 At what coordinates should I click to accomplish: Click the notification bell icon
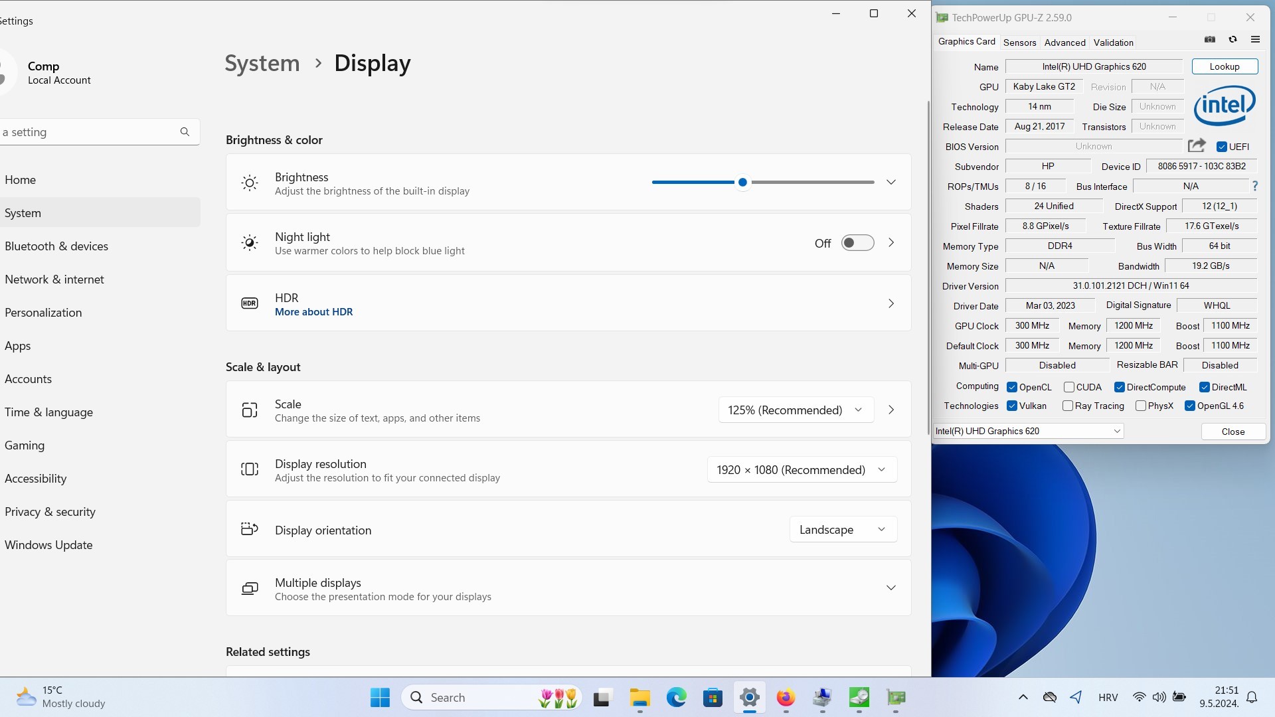point(1252,697)
